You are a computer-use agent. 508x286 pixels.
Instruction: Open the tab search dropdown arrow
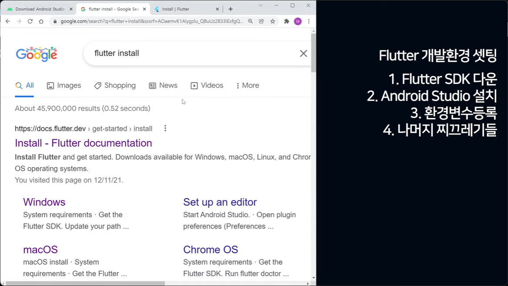261,6
